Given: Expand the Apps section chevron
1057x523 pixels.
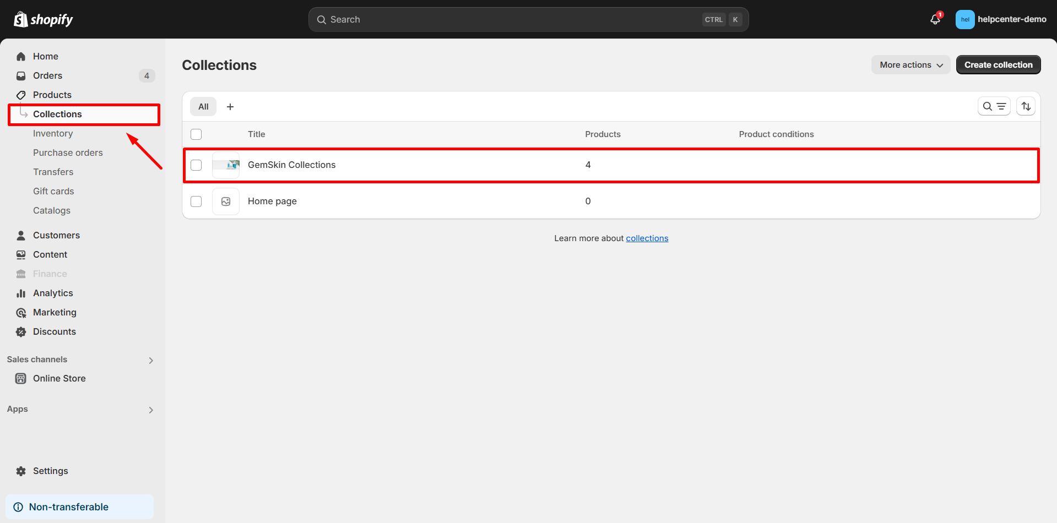Looking at the screenshot, I should (151, 410).
